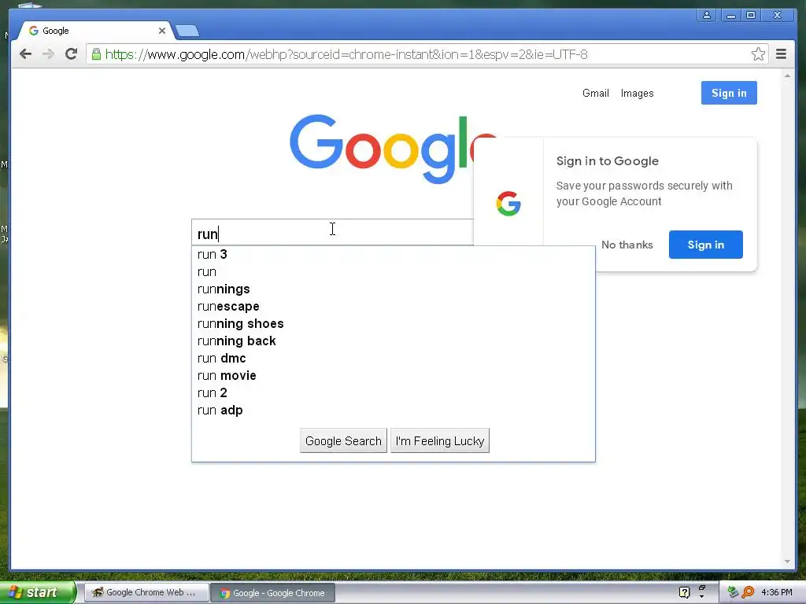Click Sign in inside the popup card

point(706,245)
